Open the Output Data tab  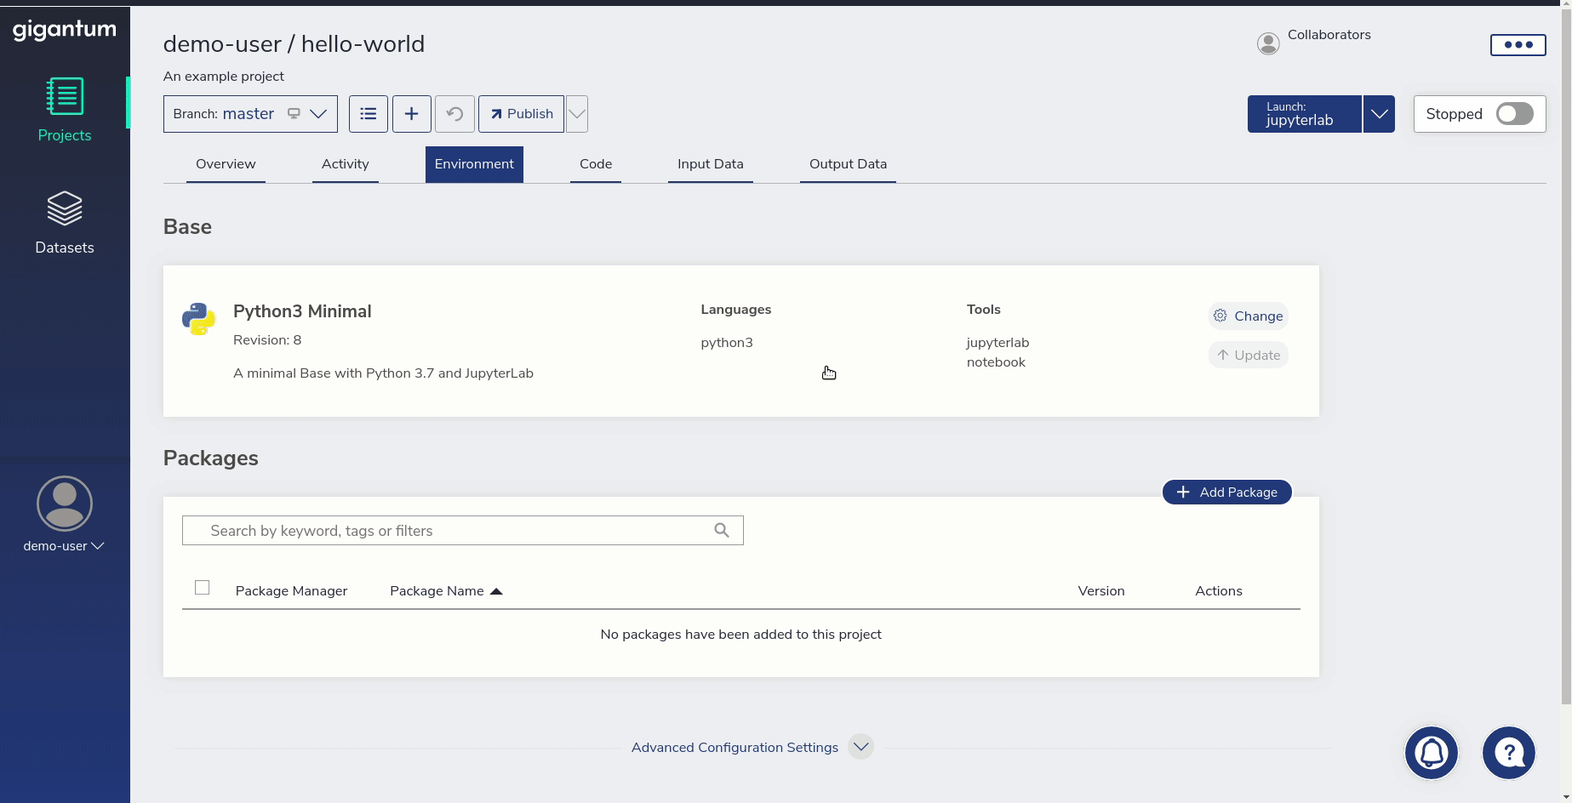pyautogui.click(x=848, y=164)
